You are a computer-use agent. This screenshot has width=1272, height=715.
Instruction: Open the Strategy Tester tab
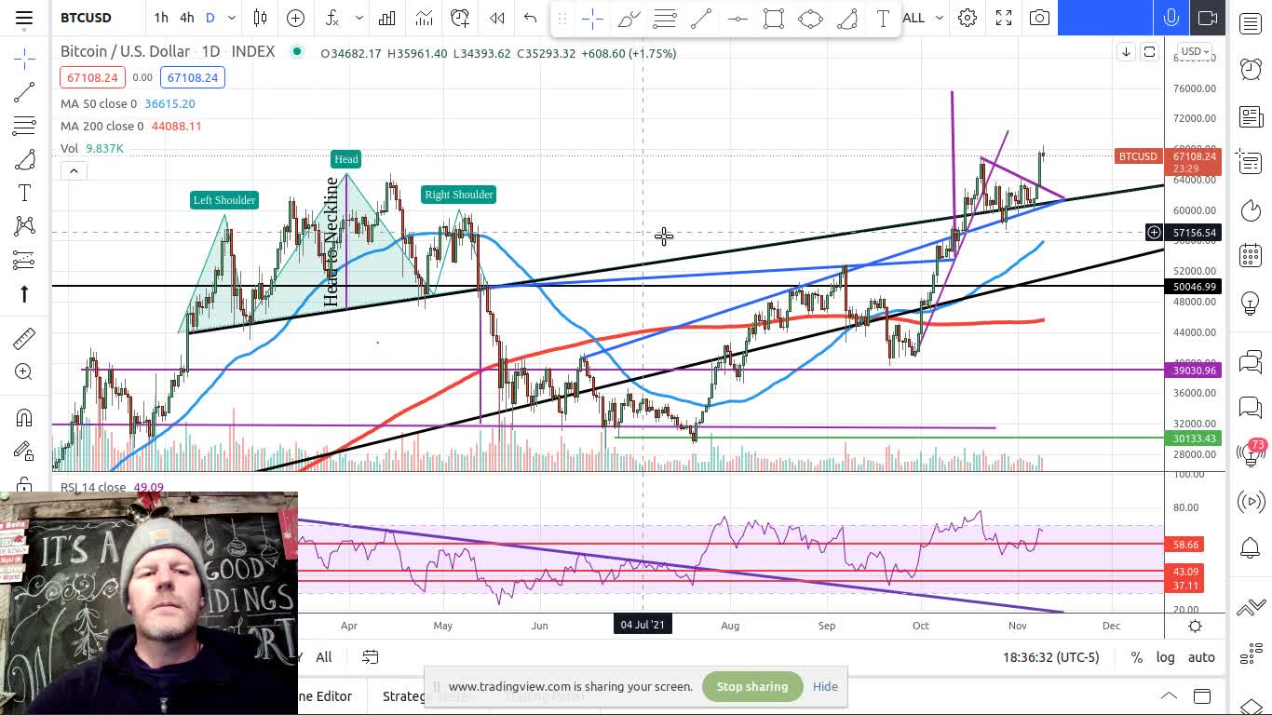(x=428, y=696)
